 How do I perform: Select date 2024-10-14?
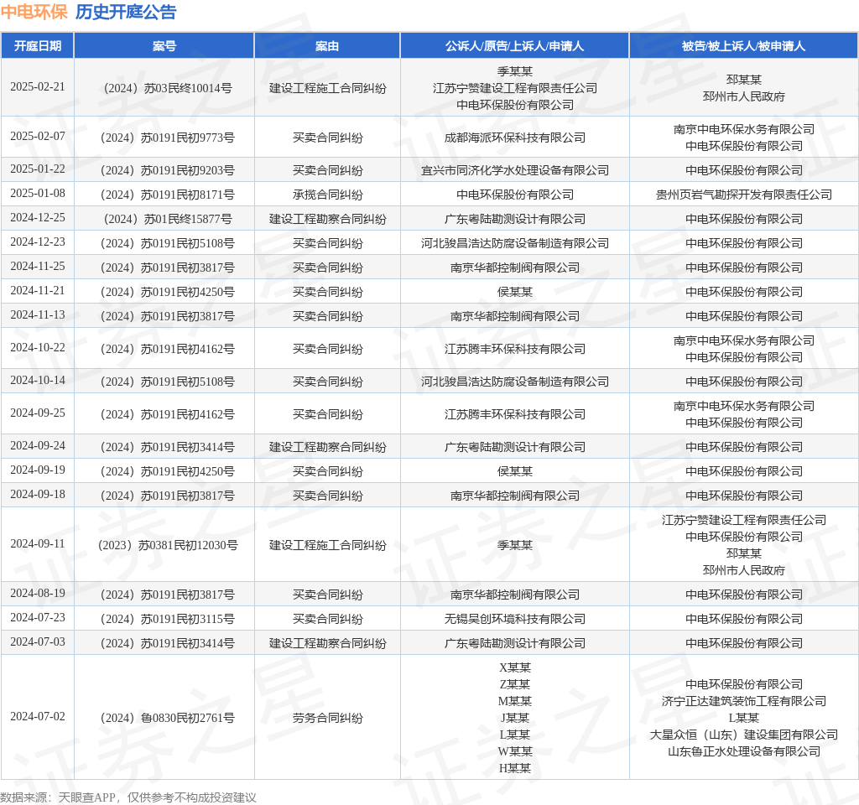point(37,381)
